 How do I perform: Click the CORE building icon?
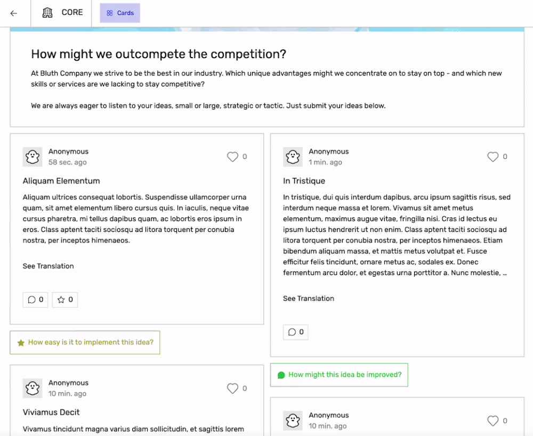[x=47, y=13]
